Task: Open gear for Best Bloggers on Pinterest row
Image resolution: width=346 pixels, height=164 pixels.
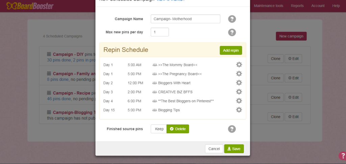Action: click(239, 101)
